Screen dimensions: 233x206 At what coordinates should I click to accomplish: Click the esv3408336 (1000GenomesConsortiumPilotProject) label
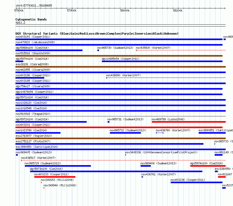click(x=161, y=152)
